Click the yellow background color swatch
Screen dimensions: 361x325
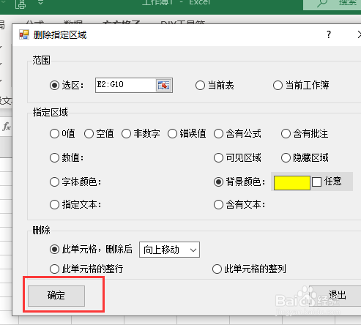(x=292, y=183)
